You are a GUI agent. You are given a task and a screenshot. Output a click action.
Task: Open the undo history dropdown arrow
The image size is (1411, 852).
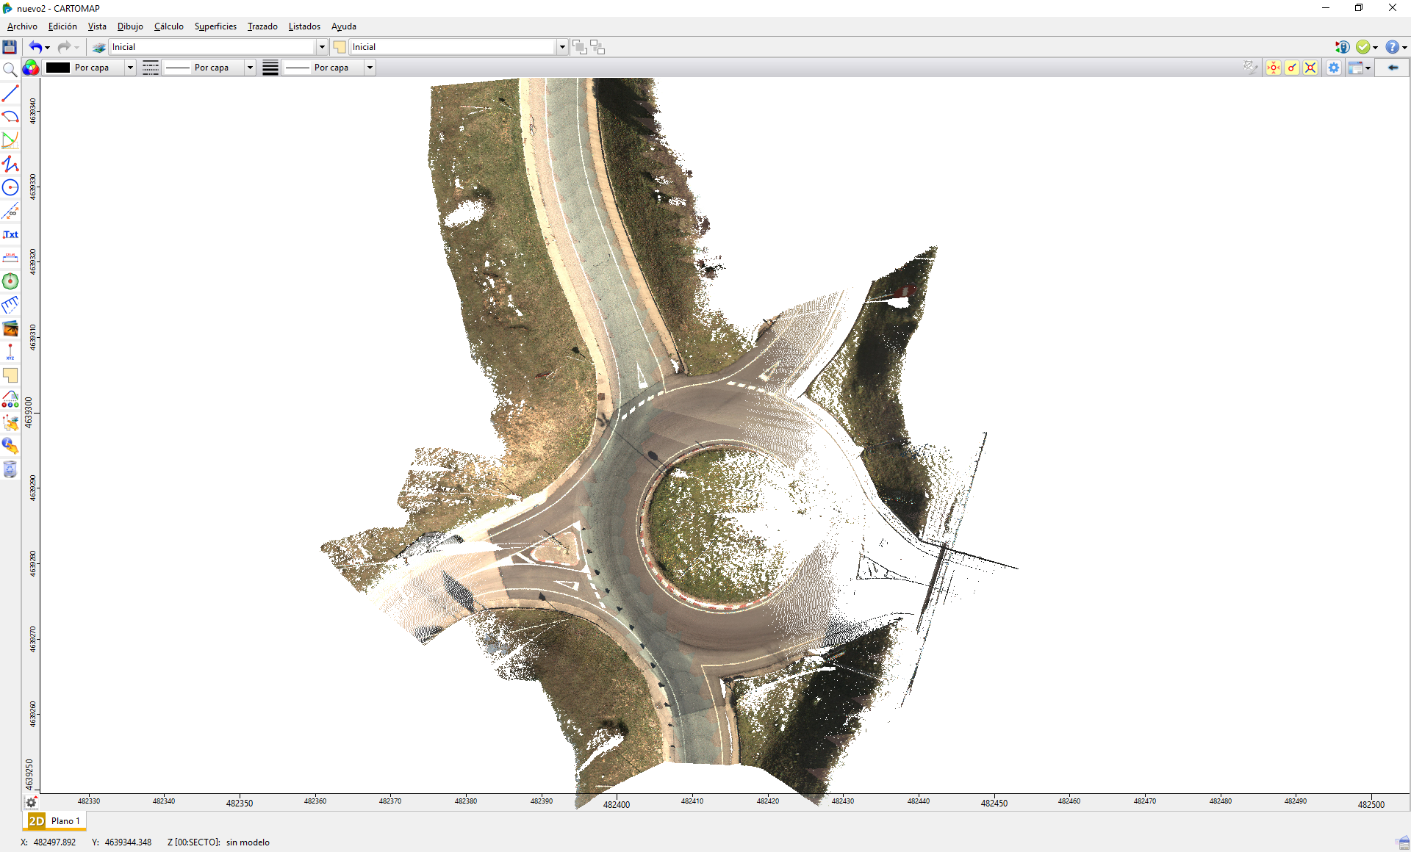click(x=48, y=48)
